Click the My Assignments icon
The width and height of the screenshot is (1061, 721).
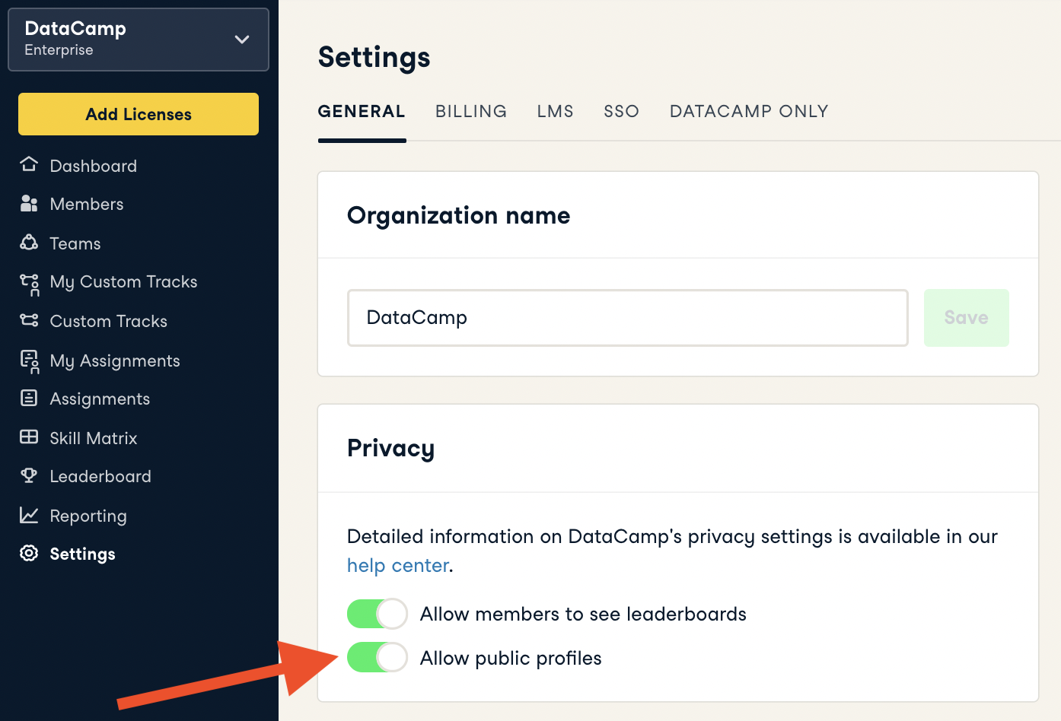30,361
